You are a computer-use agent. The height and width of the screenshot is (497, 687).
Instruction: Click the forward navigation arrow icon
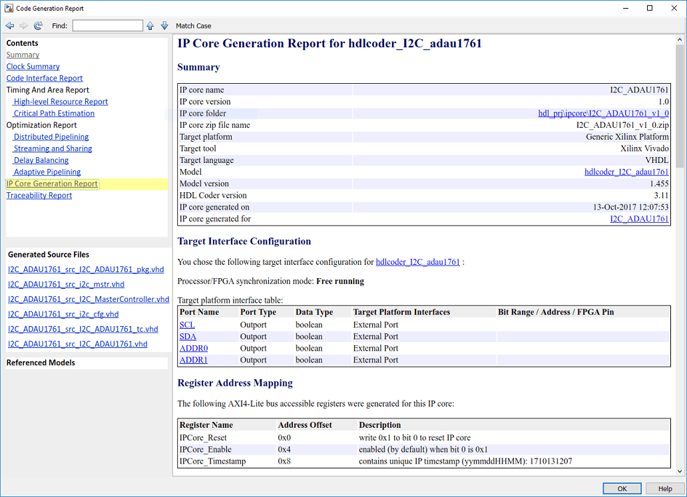[x=23, y=26]
